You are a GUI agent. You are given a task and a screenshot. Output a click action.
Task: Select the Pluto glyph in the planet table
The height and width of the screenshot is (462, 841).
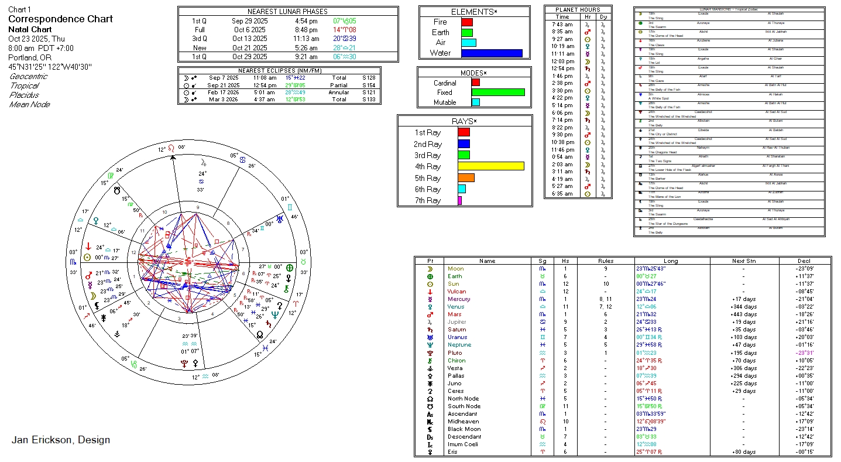point(430,353)
